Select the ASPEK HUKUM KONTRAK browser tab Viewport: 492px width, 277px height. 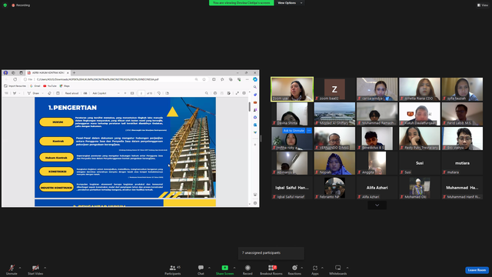click(x=48, y=73)
